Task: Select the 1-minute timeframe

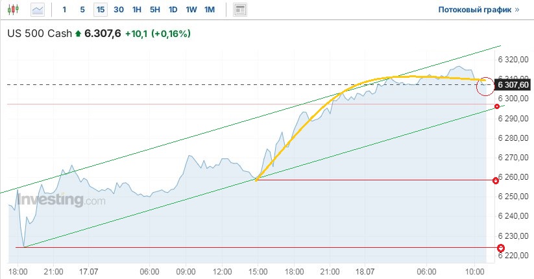Action: click(64, 10)
